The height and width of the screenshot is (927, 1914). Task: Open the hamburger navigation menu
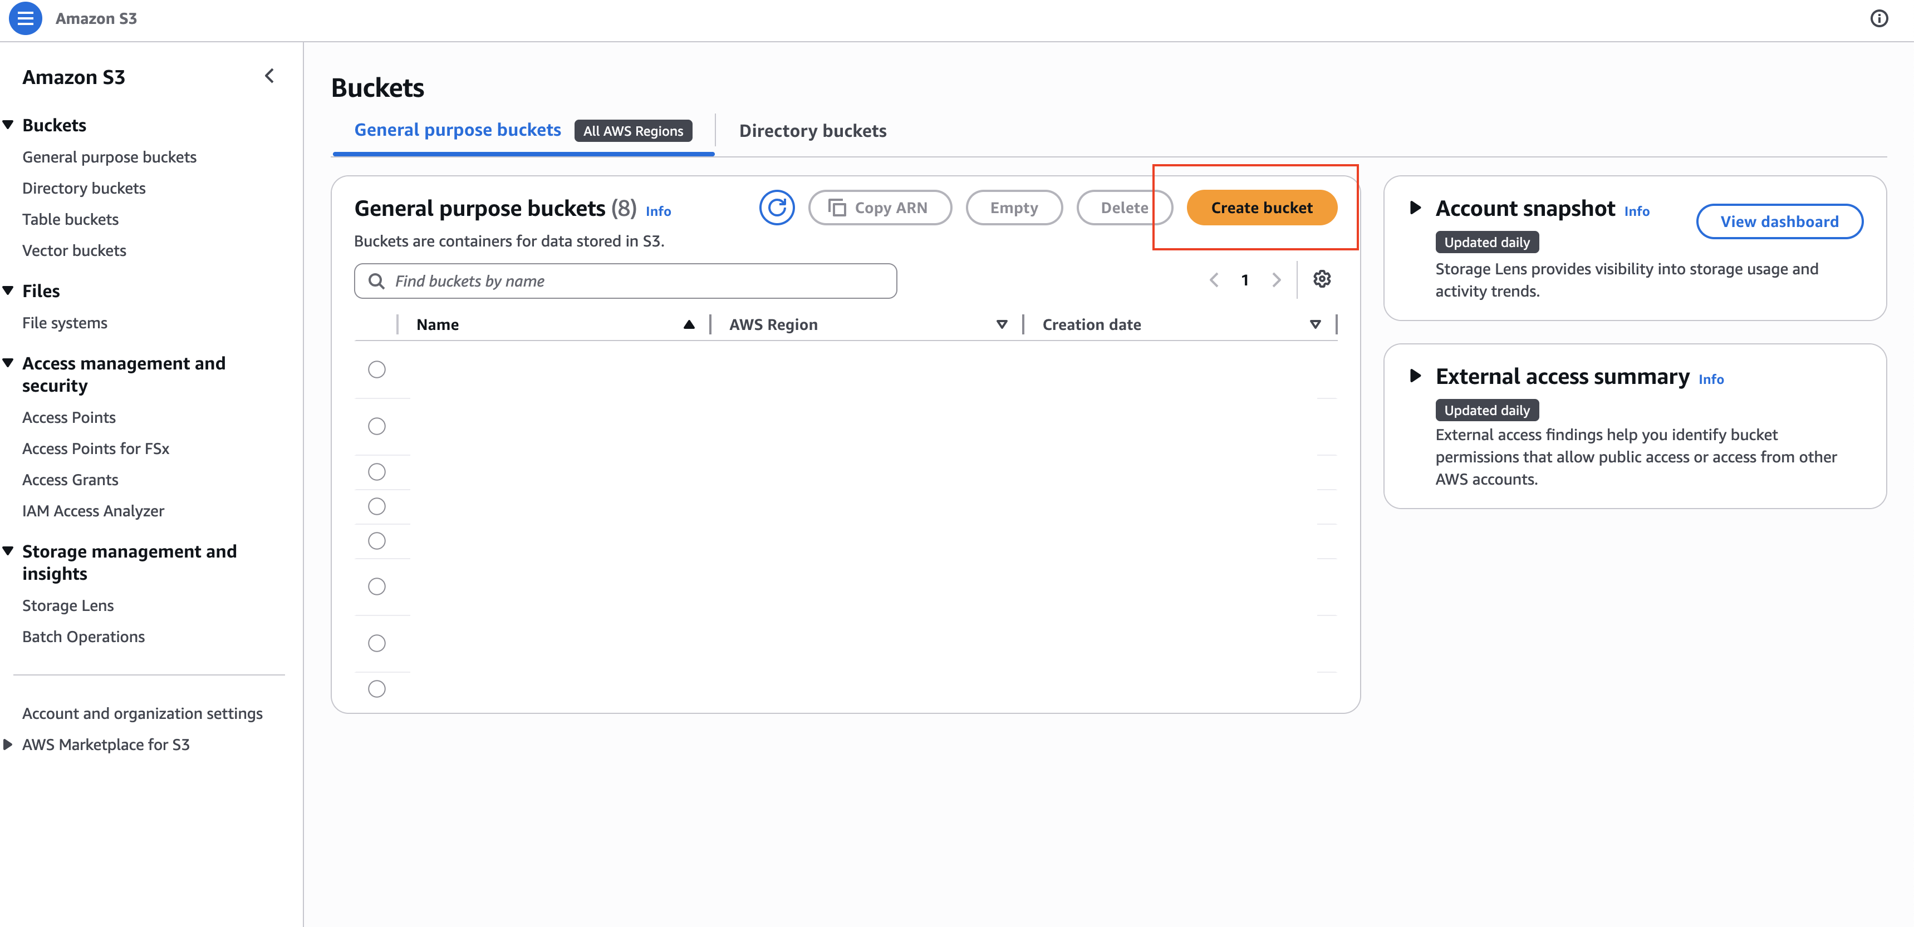pos(25,18)
